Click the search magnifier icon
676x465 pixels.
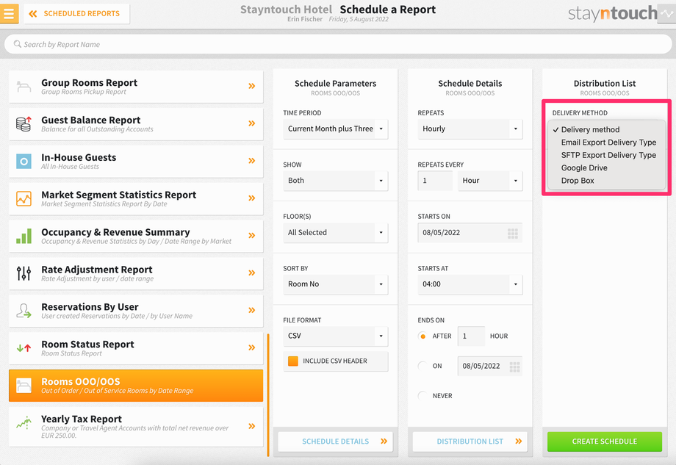[17, 44]
